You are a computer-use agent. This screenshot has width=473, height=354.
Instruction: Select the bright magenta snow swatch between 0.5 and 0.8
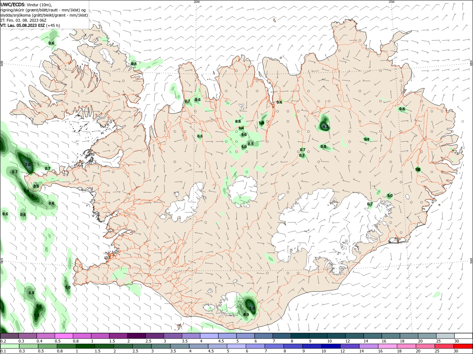pyautogui.click(x=64, y=336)
